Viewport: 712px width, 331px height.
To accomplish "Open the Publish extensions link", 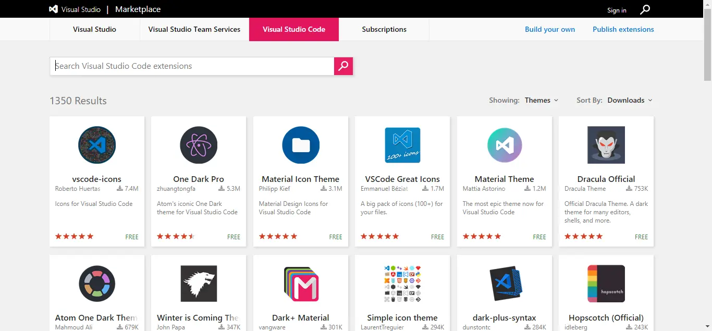I will 623,29.
